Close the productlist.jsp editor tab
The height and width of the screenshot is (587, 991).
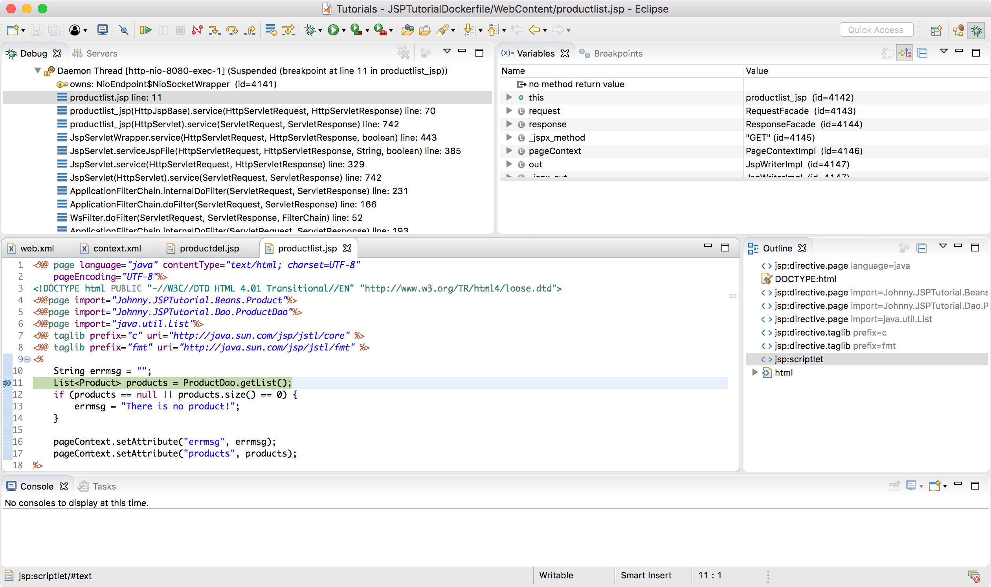347,248
